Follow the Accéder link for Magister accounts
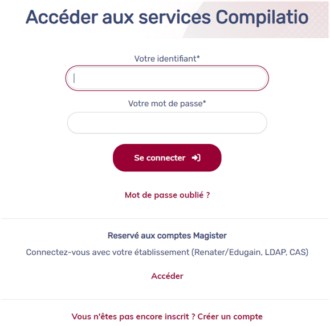The image size is (330, 326). 167,276
